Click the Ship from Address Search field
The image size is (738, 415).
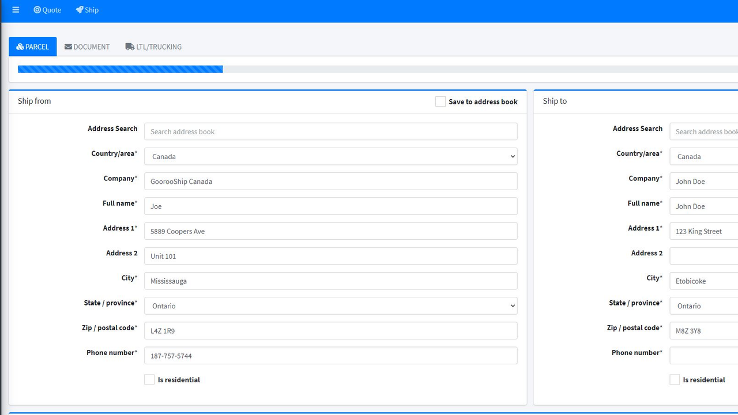pyautogui.click(x=330, y=131)
